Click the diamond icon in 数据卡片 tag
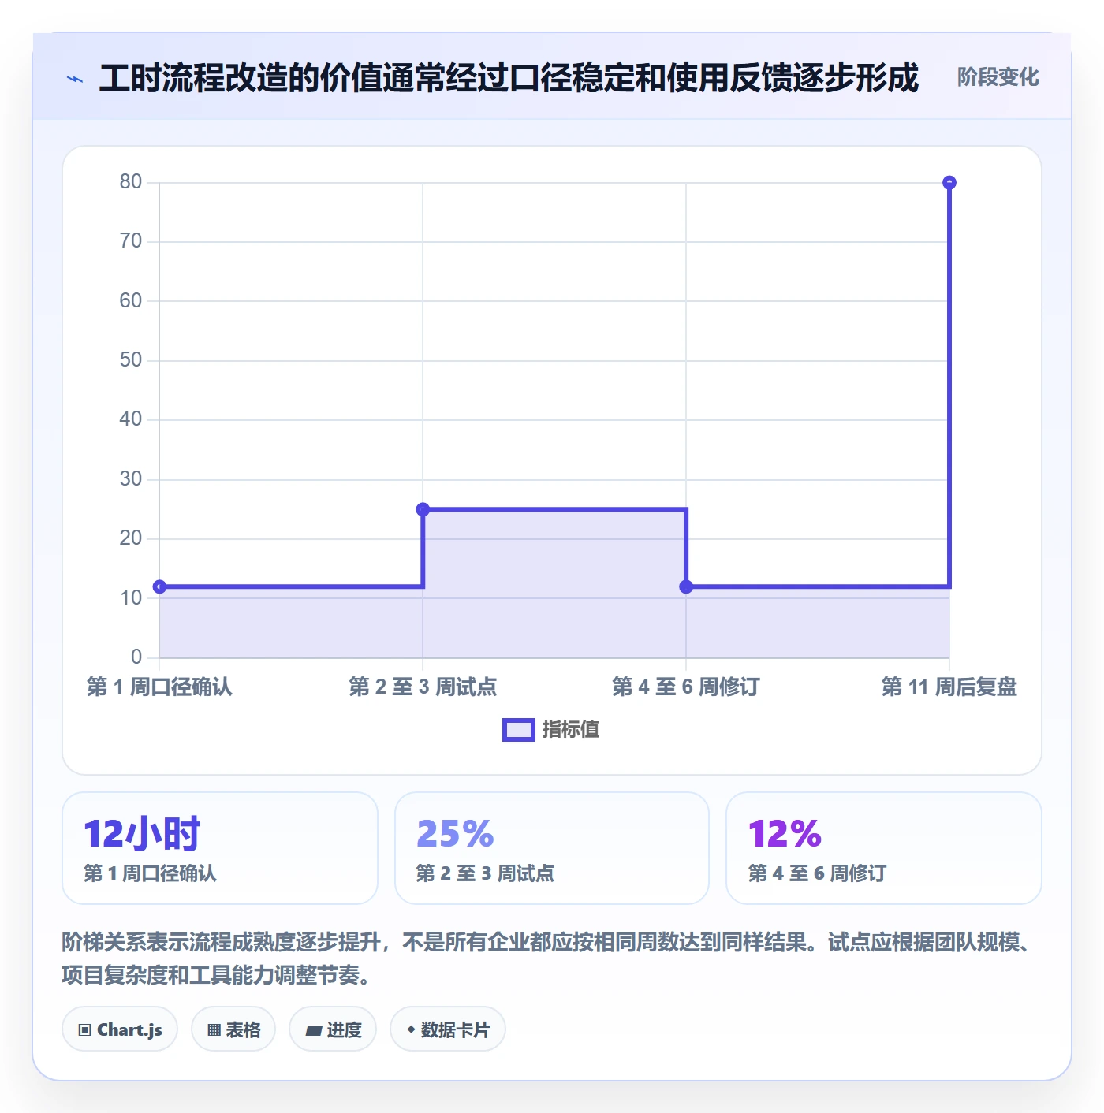 pyautogui.click(x=411, y=1029)
